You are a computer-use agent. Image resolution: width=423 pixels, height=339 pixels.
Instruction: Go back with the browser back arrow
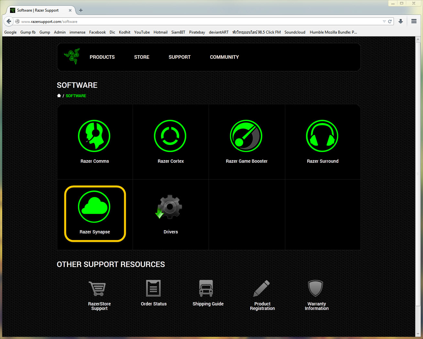9,21
